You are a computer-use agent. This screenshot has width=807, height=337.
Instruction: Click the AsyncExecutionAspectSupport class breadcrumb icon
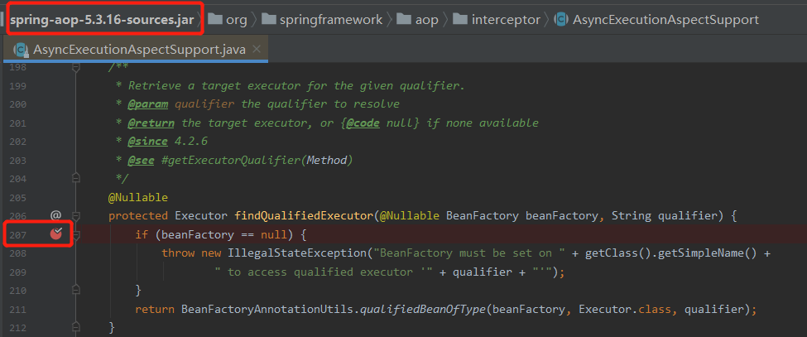point(560,20)
